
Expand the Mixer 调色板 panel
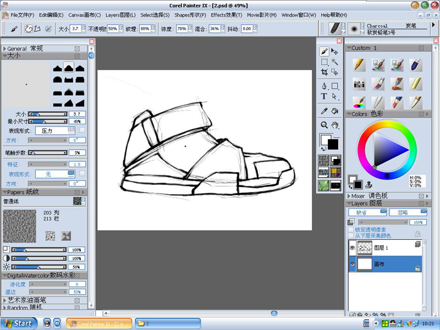pos(349,196)
